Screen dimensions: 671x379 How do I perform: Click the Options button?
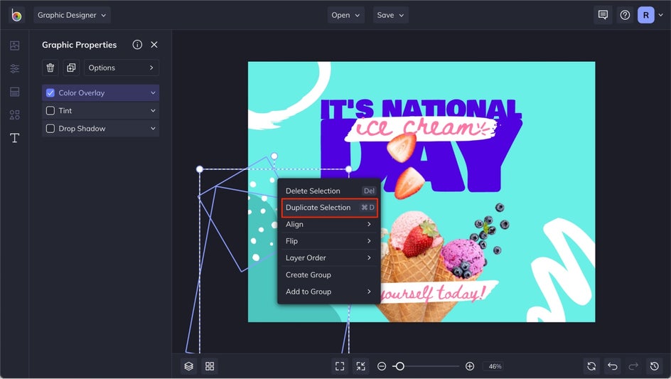click(x=122, y=68)
